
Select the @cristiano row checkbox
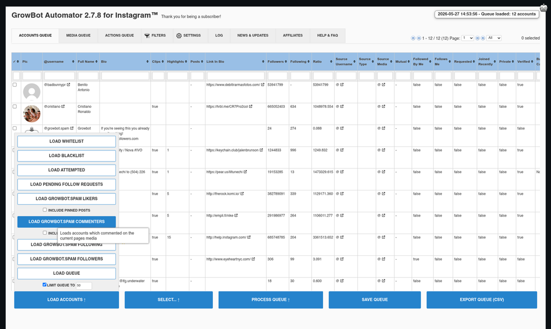tap(15, 107)
